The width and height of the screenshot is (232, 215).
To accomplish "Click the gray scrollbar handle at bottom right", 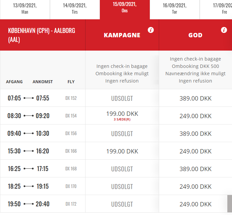I will [230, 204].
